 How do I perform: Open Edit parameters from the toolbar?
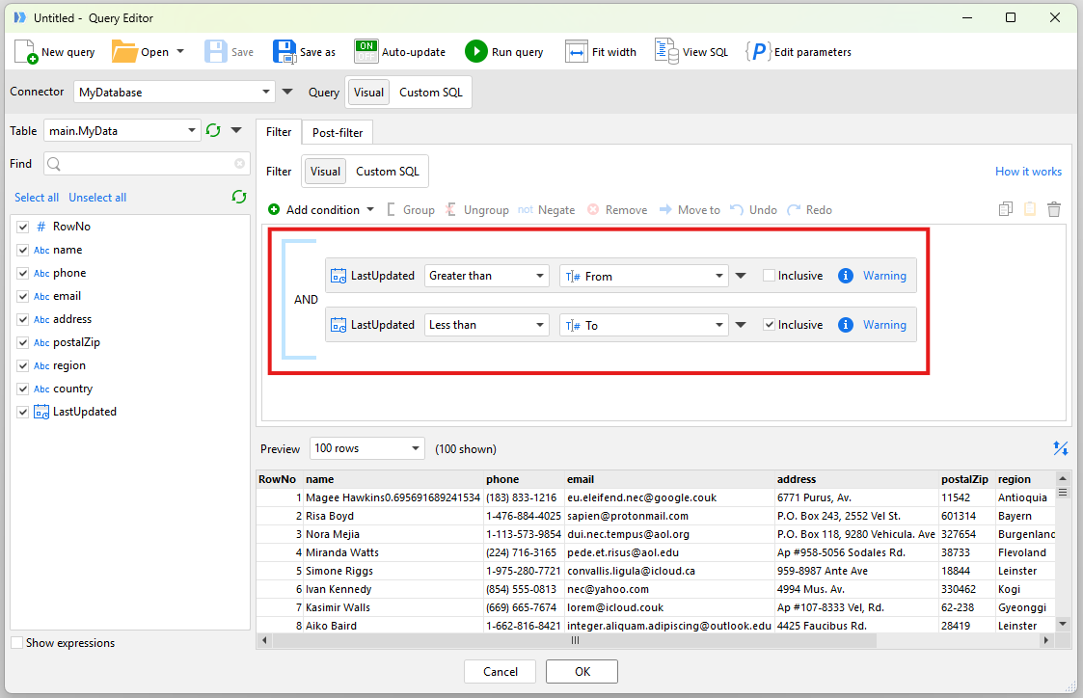coord(758,52)
